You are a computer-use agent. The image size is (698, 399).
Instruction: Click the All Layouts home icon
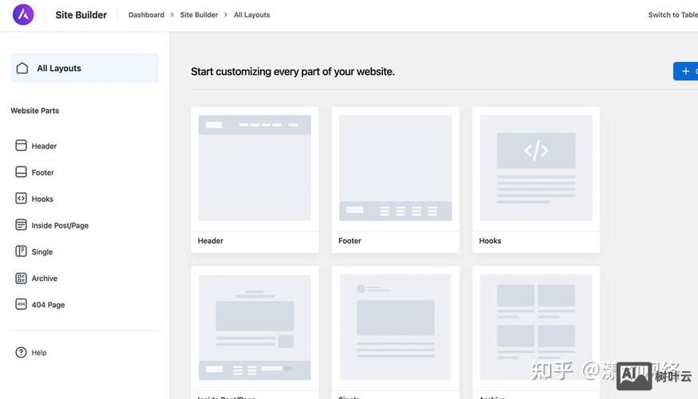coord(22,68)
